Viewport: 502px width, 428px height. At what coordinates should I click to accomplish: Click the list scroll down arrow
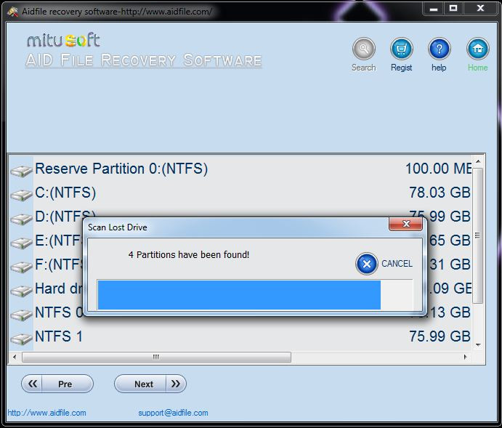coord(478,345)
